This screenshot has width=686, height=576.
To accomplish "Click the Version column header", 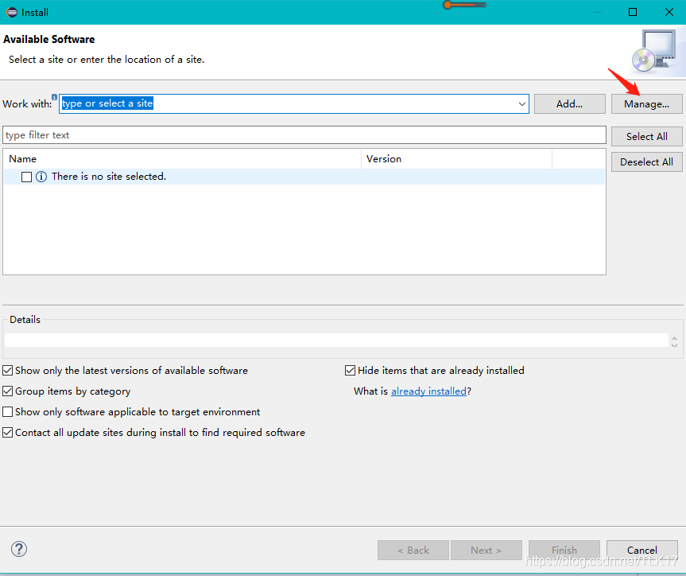I will click(457, 158).
